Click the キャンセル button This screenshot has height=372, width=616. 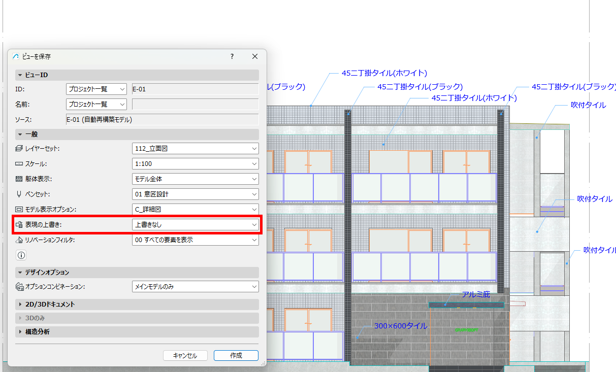(x=185, y=356)
